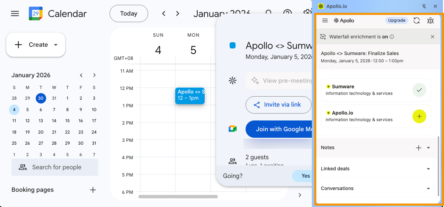Open the Apollo hamburger menu
The height and width of the screenshot is (207, 444).
[x=325, y=21]
